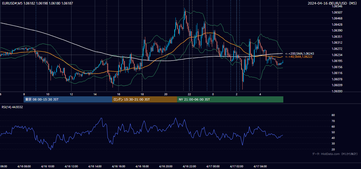
Task: Click hour marker 16 under price chart
Action: [119, 94]
